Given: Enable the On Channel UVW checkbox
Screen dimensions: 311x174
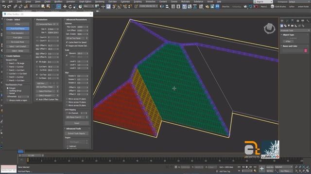Looking at the screenshot, I should [67, 113].
